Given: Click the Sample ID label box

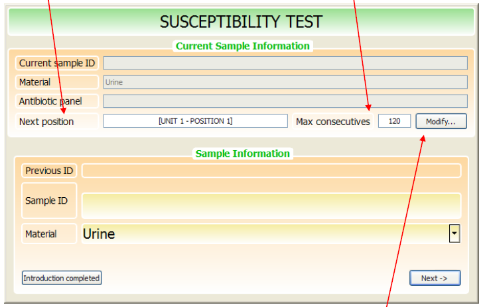Looking at the screenshot, I should [x=49, y=200].
